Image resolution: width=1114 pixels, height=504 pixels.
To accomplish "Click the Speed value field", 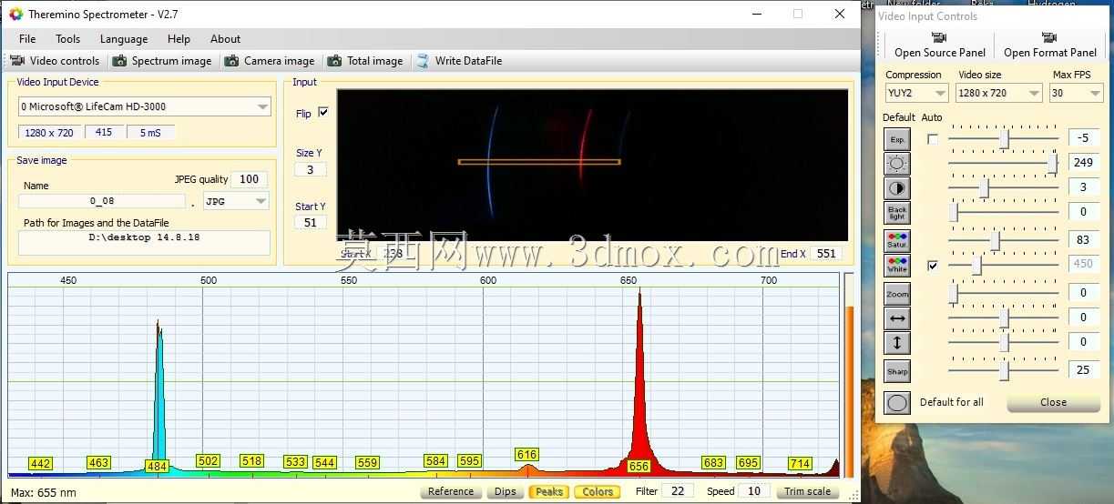I will (753, 491).
